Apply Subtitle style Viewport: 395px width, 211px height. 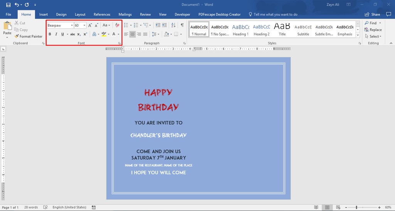[303, 30]
